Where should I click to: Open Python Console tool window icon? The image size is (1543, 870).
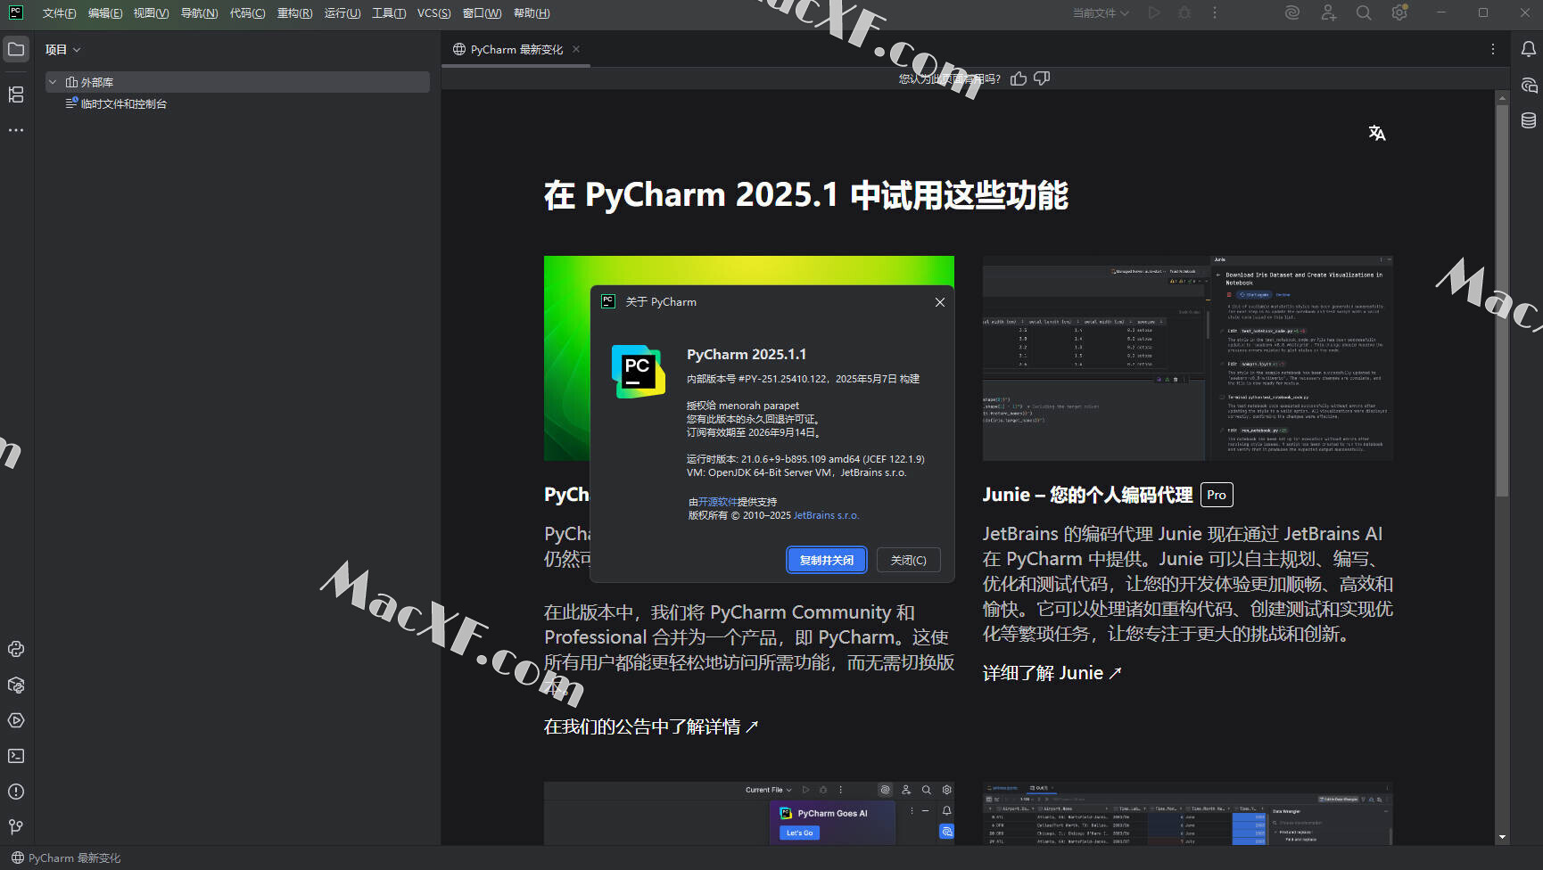click(16, 649)
